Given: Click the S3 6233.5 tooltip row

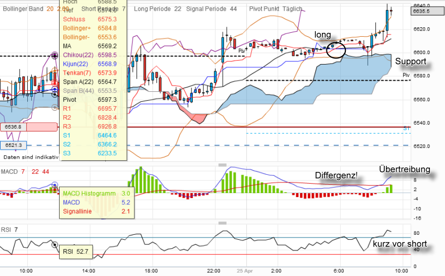Looking at the screenshot, I should click(90, 153).
